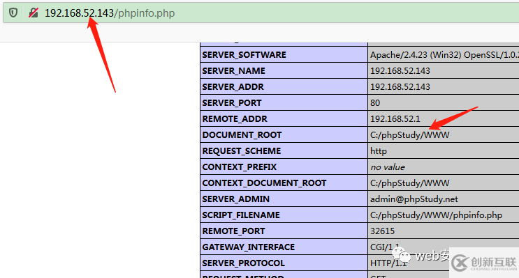The height and width of the screenshot is (278, 519).
Task: Select the SERVER_SOFTWARE row label
Action: click(244, 55)
